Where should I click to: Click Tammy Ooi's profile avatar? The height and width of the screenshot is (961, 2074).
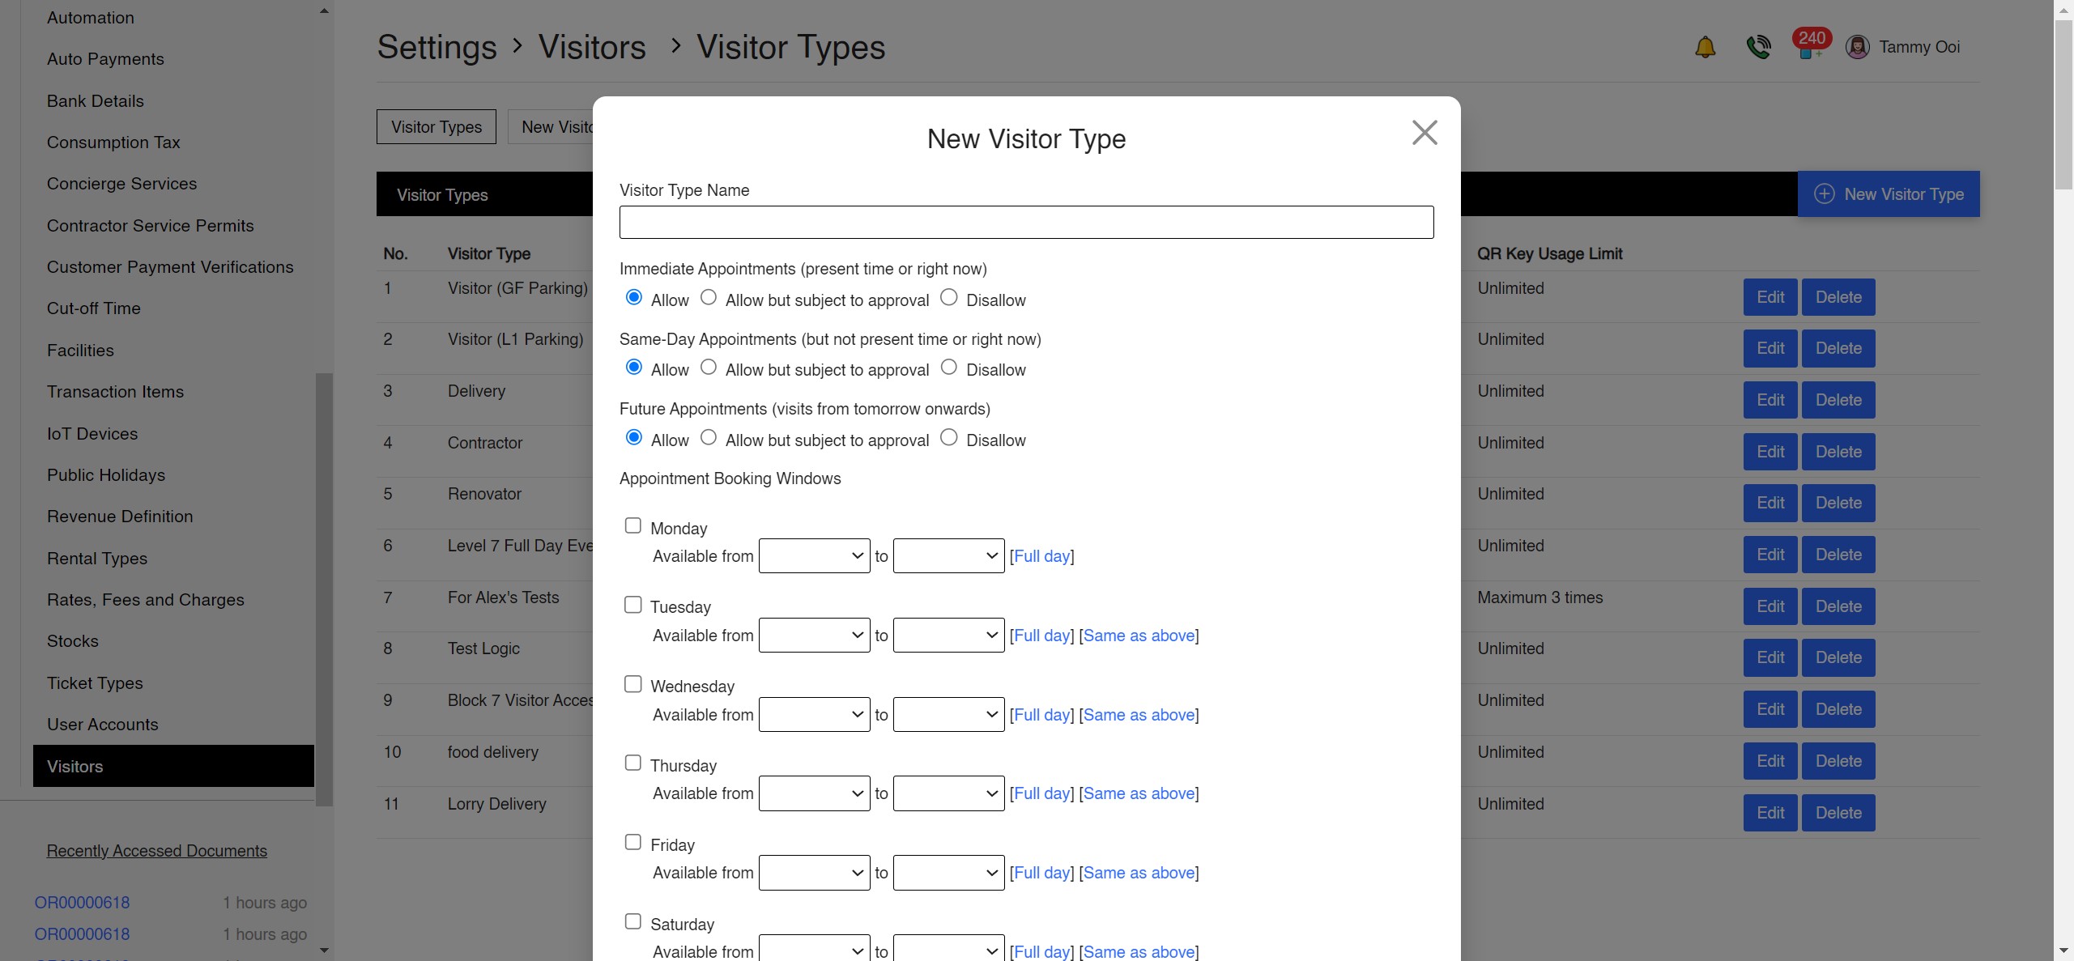(1857, 47)
